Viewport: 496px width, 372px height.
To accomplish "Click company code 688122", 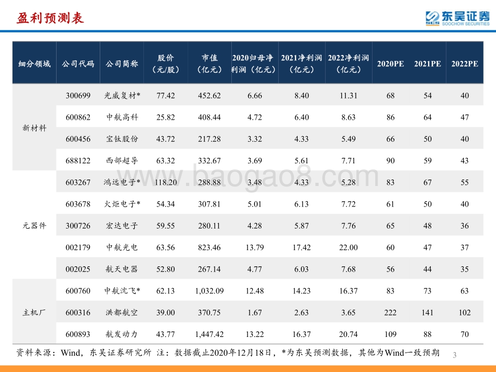I will point(78,161).
